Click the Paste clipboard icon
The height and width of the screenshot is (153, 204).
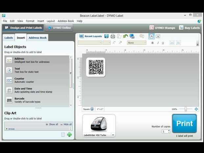(119, 36)
